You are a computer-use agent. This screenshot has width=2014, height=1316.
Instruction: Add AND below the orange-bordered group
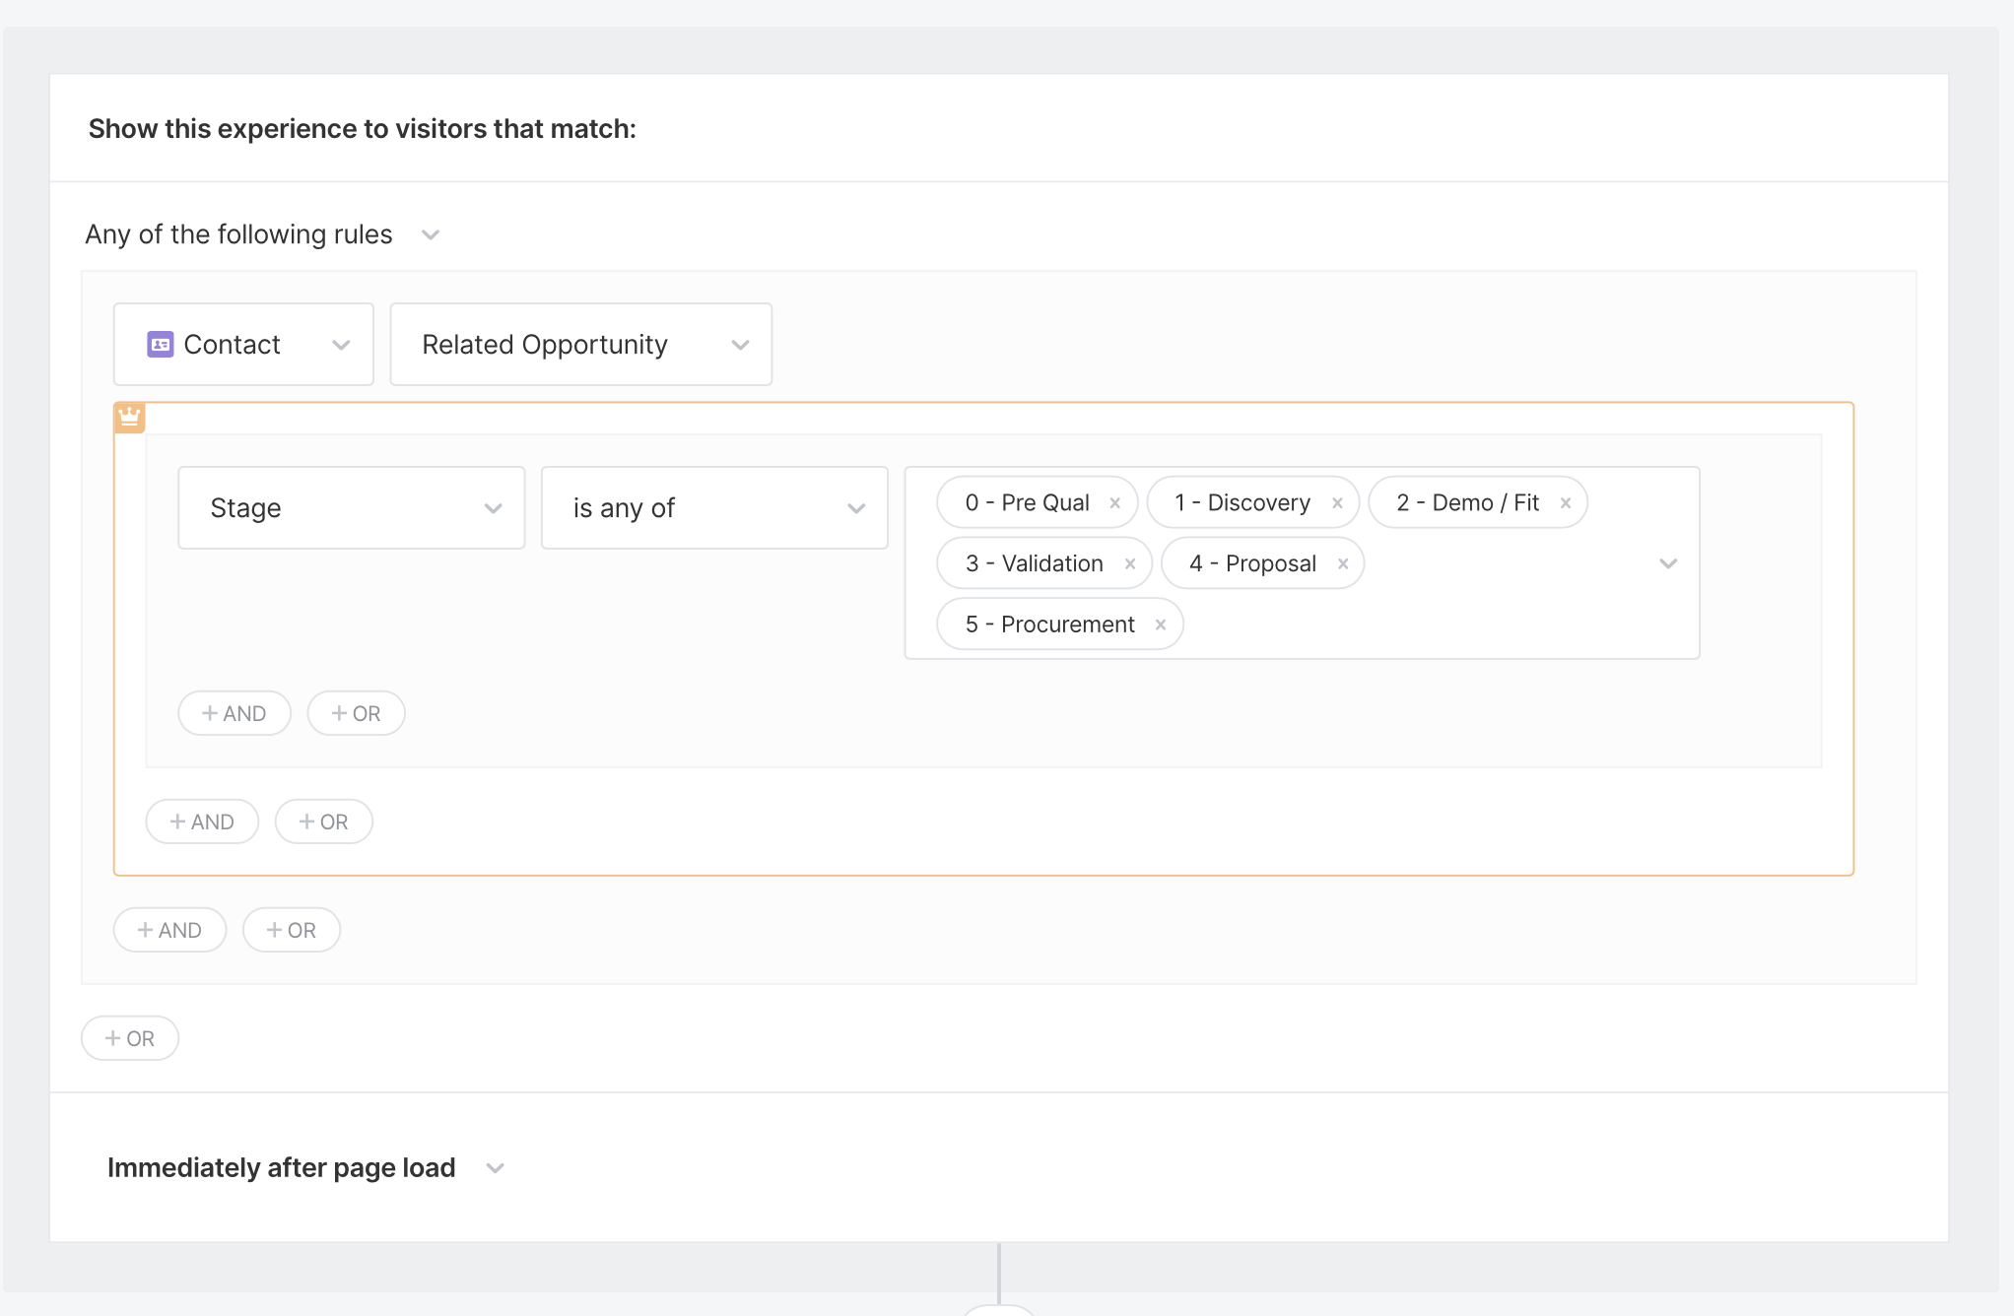pyautogui.click(x=169, y=930)
